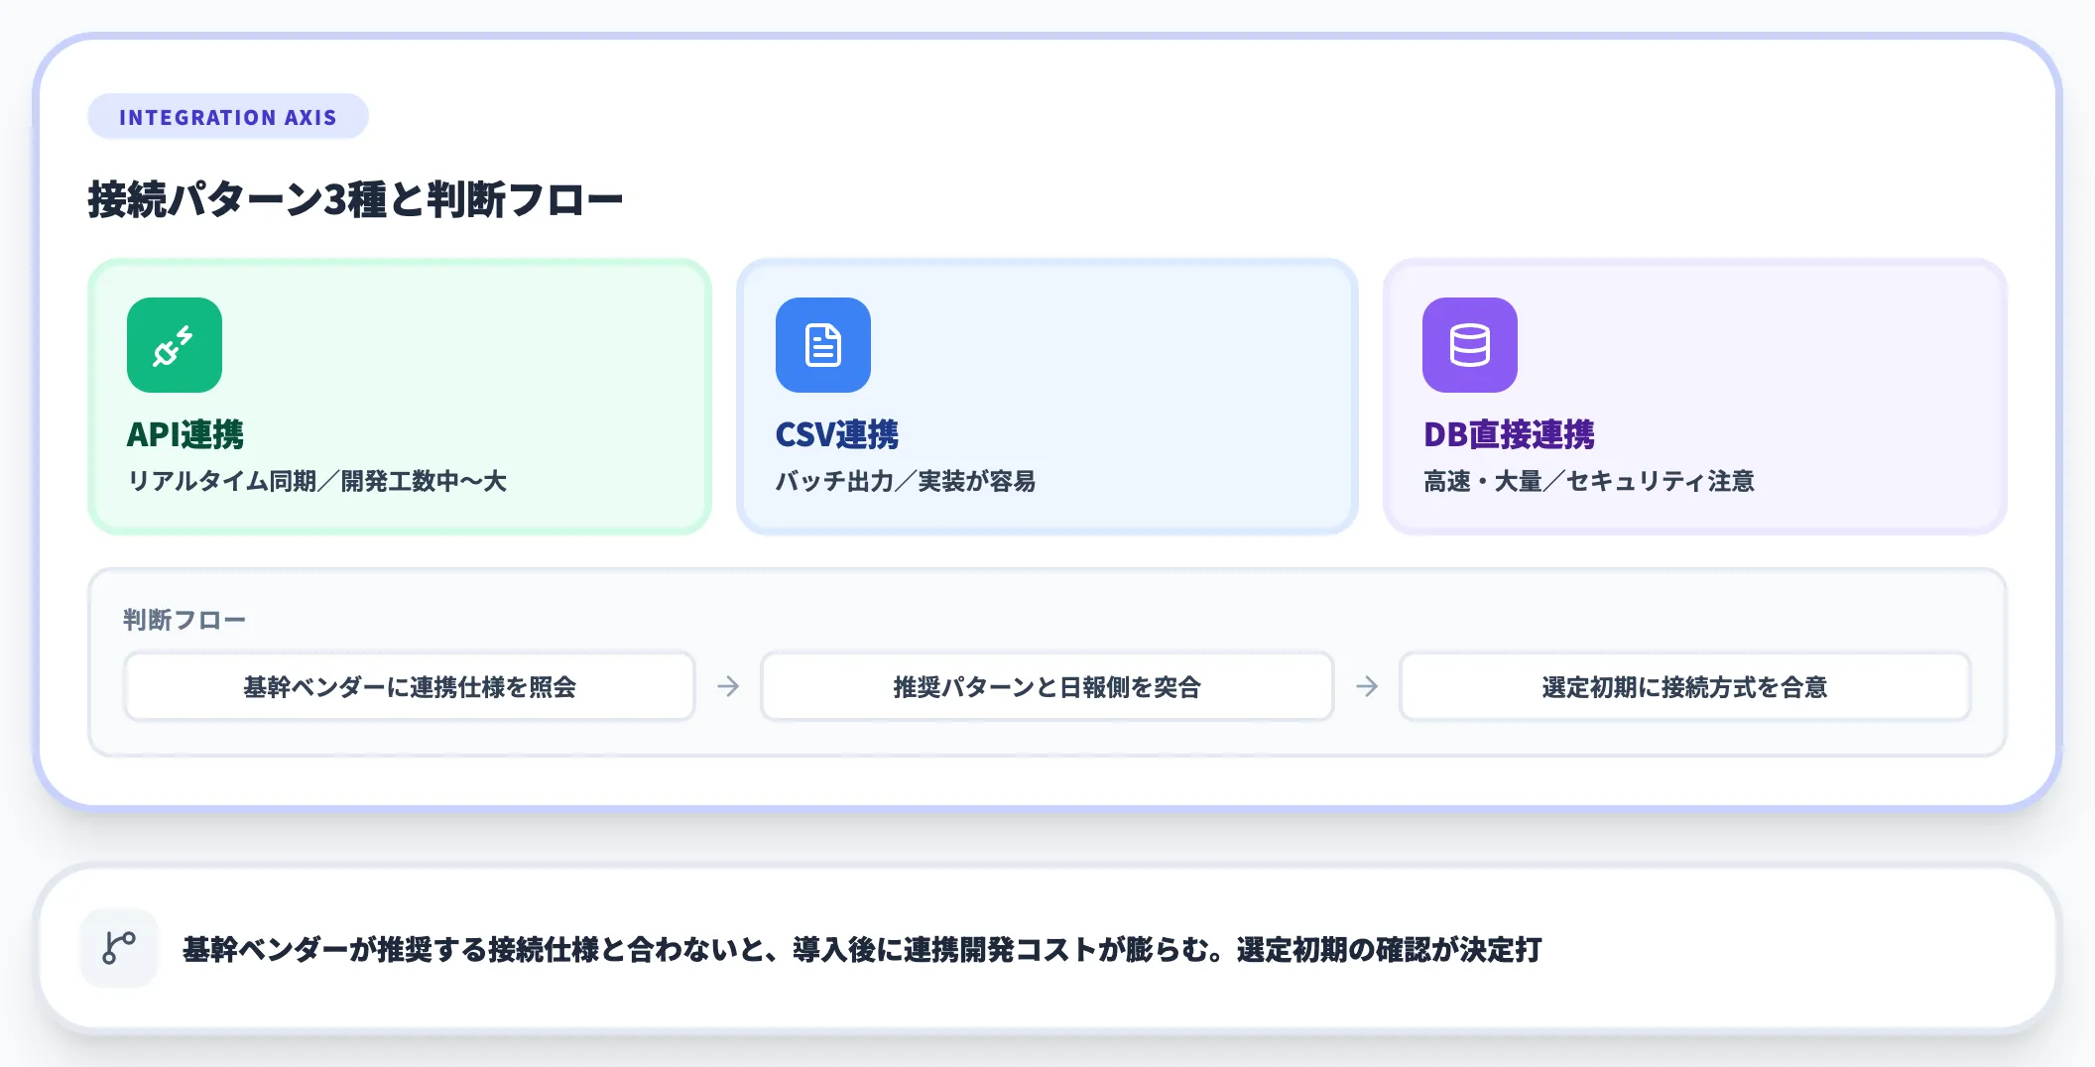This screenshot has height=1067, width=2095.
Task: Select the API連携 card
Action: click(x=400, y=397)
